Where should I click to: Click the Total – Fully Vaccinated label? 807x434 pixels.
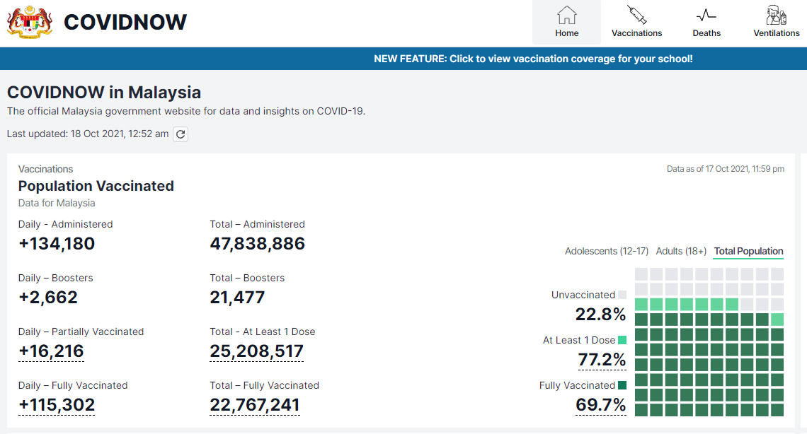(x=265, y=385)
